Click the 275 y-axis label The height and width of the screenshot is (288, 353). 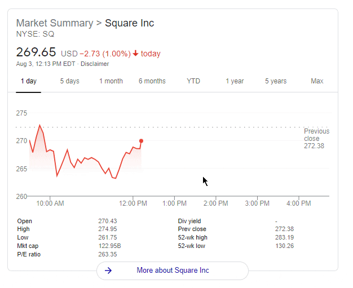[x=21, y=113]
